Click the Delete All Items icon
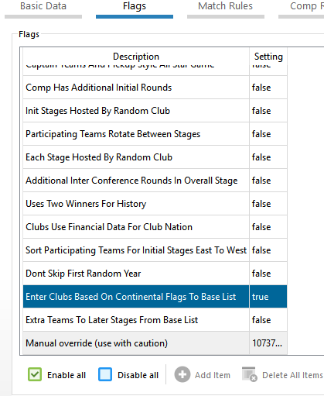 pos(250,374)
